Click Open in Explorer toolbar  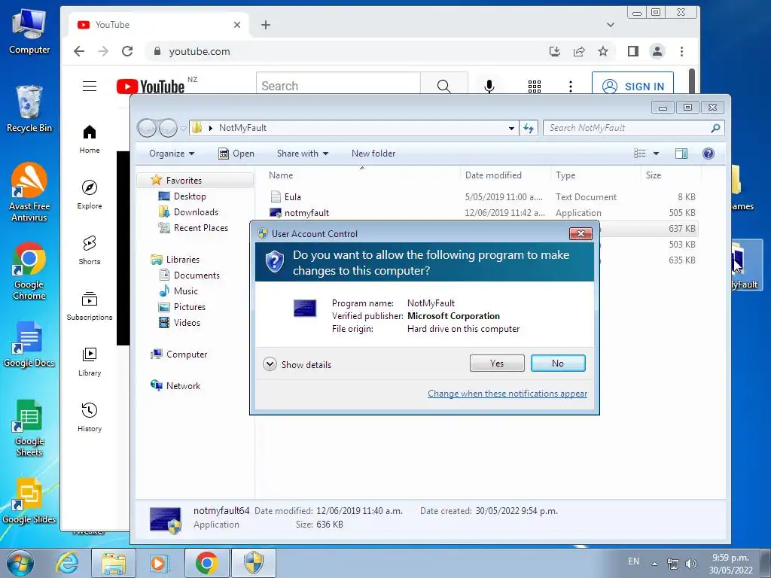click(236, 154)
